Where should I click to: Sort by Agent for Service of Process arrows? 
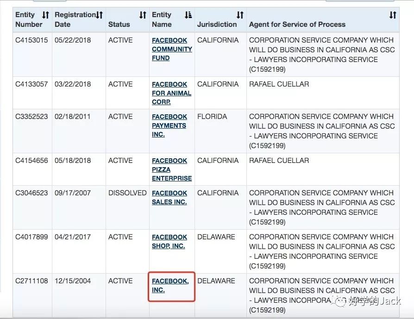393,15
